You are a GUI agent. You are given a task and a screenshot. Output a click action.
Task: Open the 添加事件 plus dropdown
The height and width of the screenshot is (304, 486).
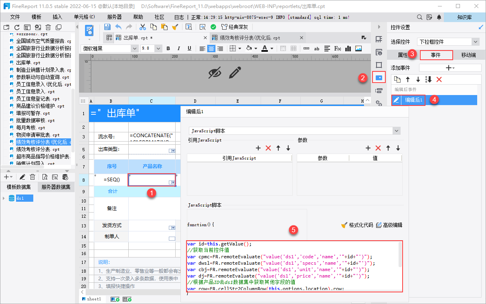450,68
